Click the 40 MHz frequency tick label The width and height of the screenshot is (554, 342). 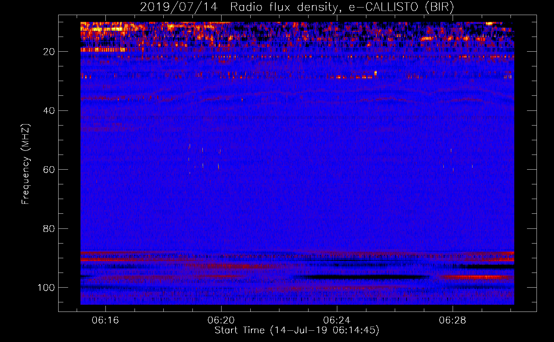49,111
